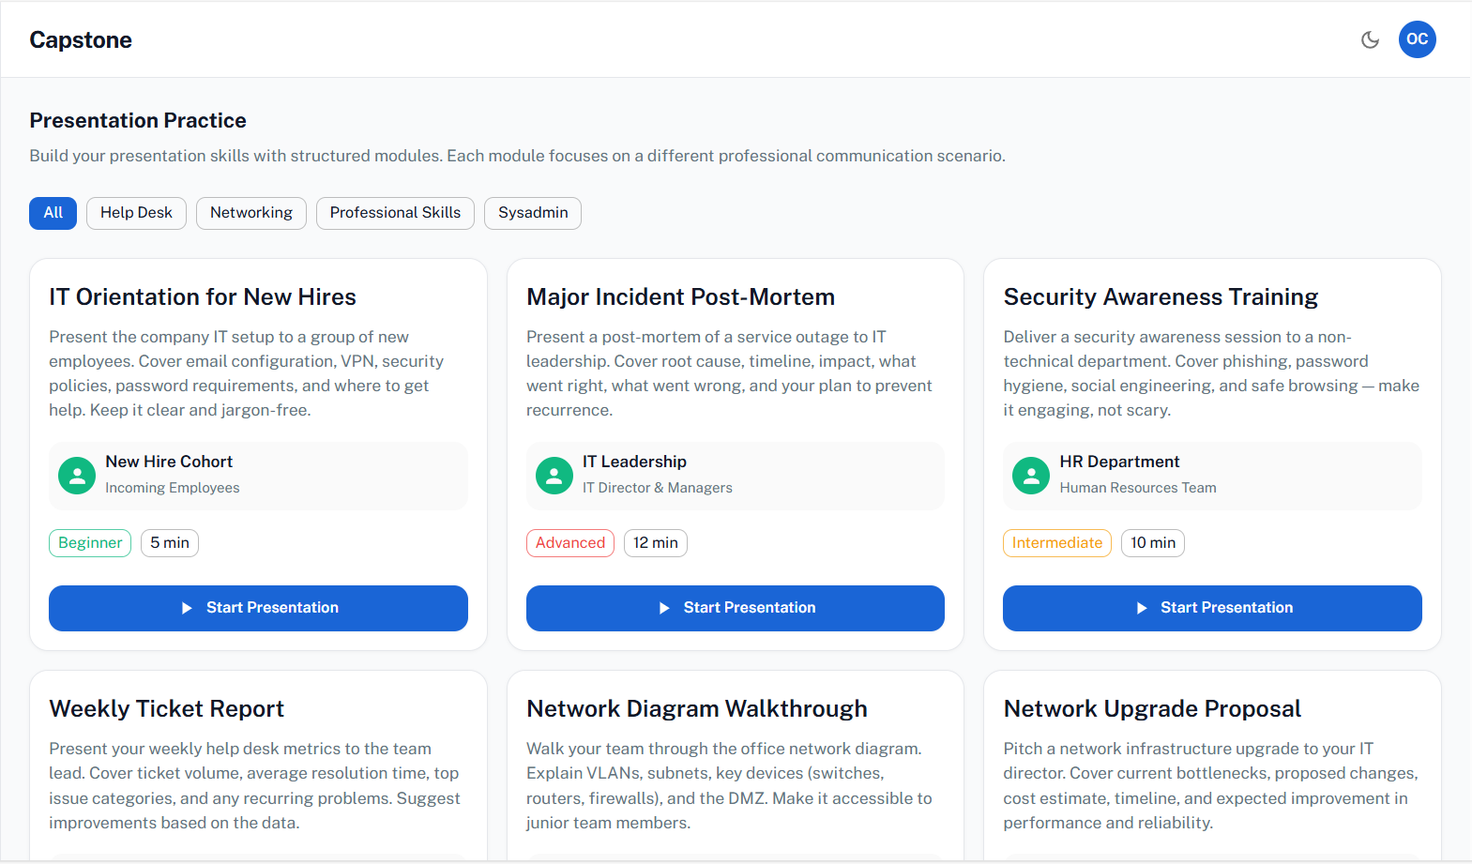This screenshot has width=1472, height=864.
Task: Select the All filter
Action: click(x=53, y=213)
